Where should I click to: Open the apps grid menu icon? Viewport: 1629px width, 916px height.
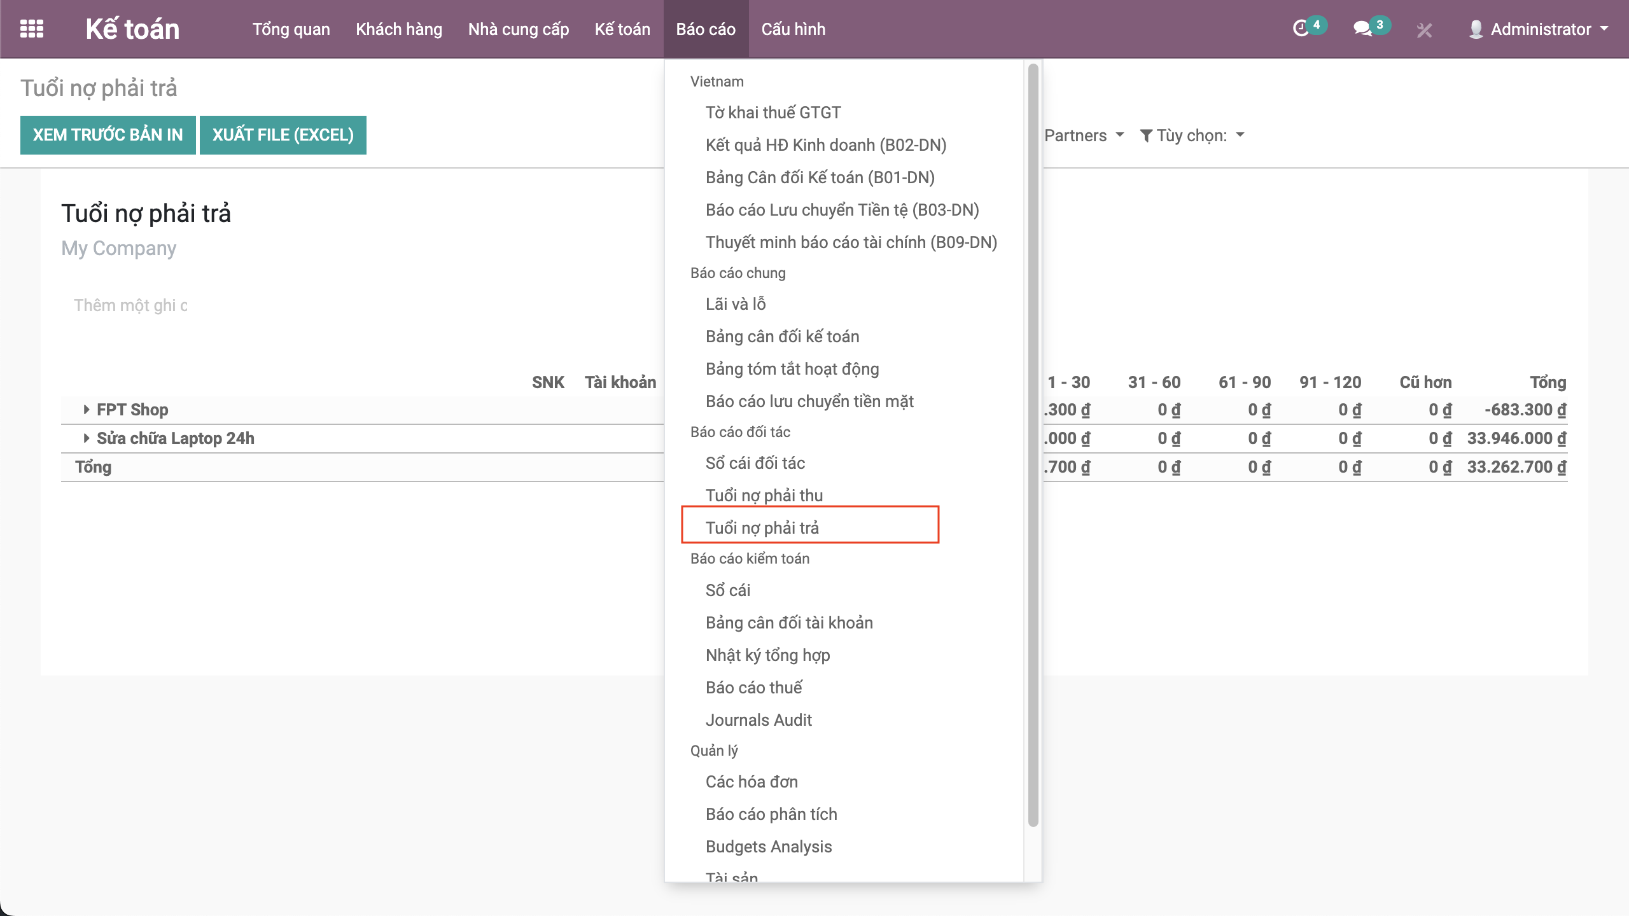(31, 29)
